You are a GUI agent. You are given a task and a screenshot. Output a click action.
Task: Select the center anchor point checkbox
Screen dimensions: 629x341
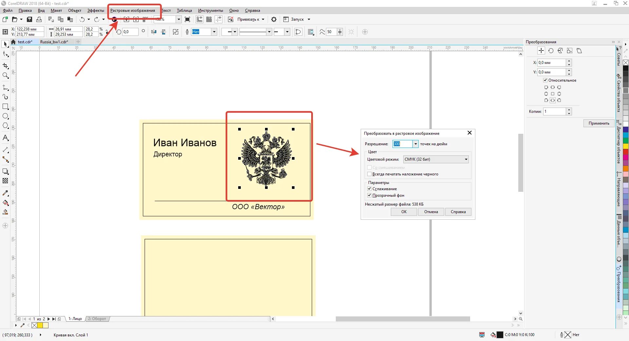[553, 94]
